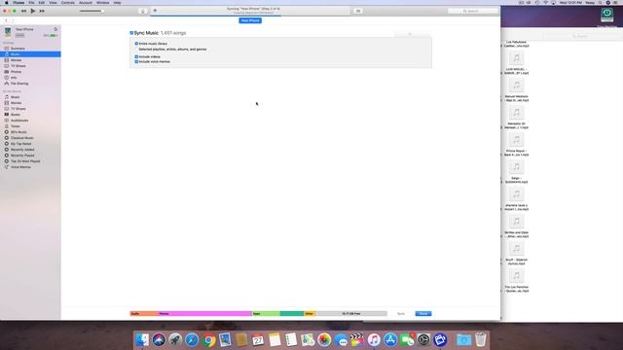Open the View menu
The image size is (623, 350).
[x=53, y=3]
